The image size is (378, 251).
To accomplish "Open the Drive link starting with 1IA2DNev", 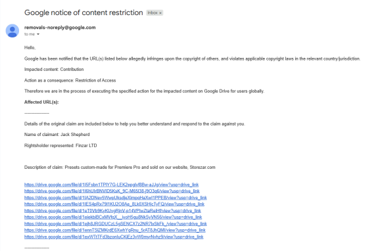I will click(116, 198).
